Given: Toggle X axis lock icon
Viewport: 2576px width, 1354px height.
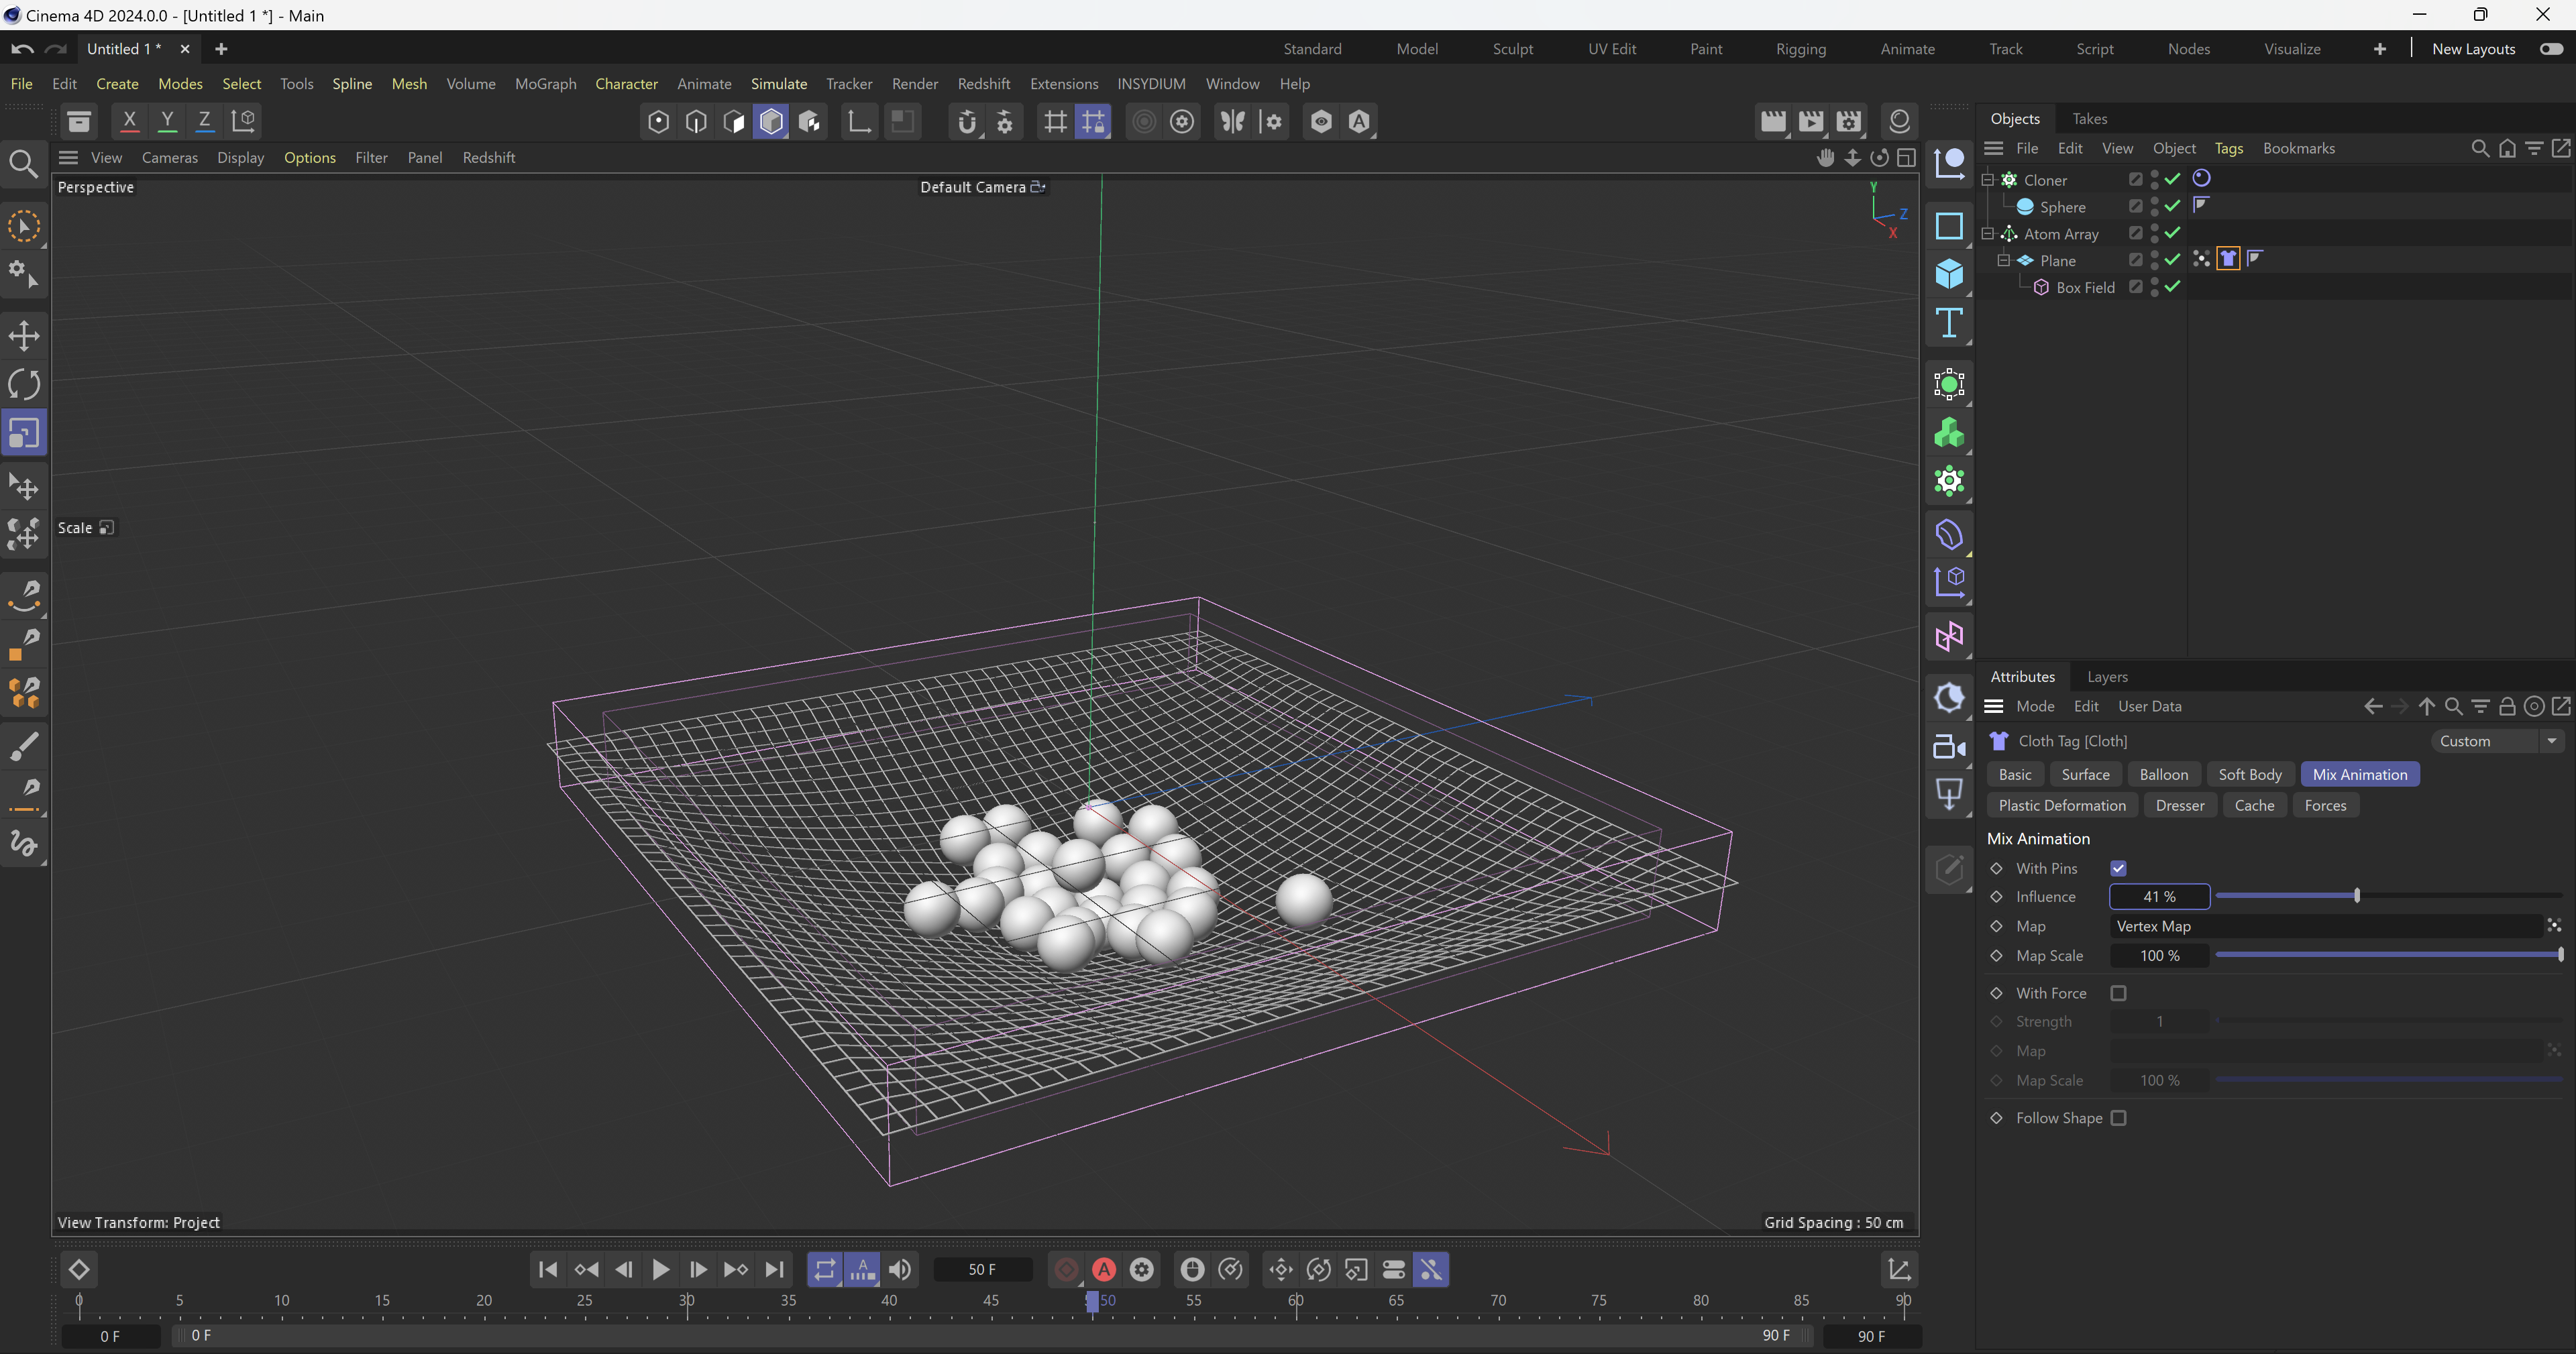Looking at the screenshot, I should 129,121.
